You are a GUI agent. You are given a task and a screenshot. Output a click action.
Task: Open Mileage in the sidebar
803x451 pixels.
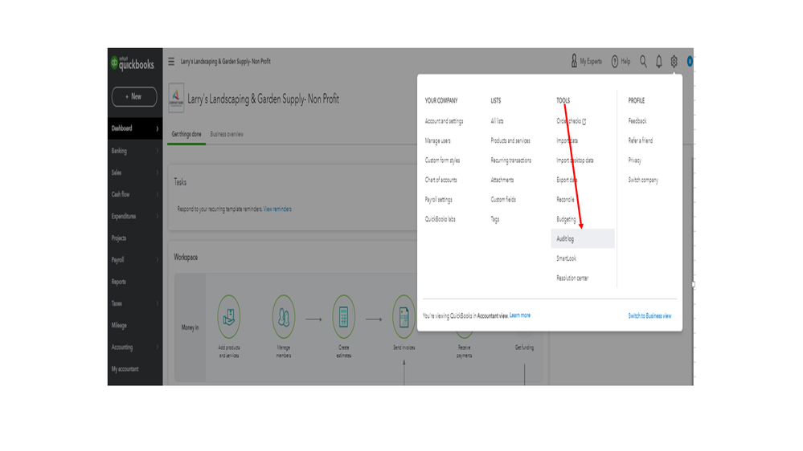[119, 325]
